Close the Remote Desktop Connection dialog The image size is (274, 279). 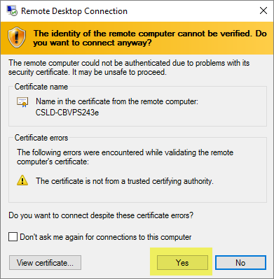tap(263, 10)
